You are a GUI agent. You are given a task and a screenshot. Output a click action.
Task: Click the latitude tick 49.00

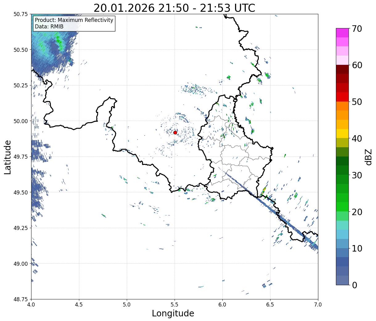[x=21, y=264]
